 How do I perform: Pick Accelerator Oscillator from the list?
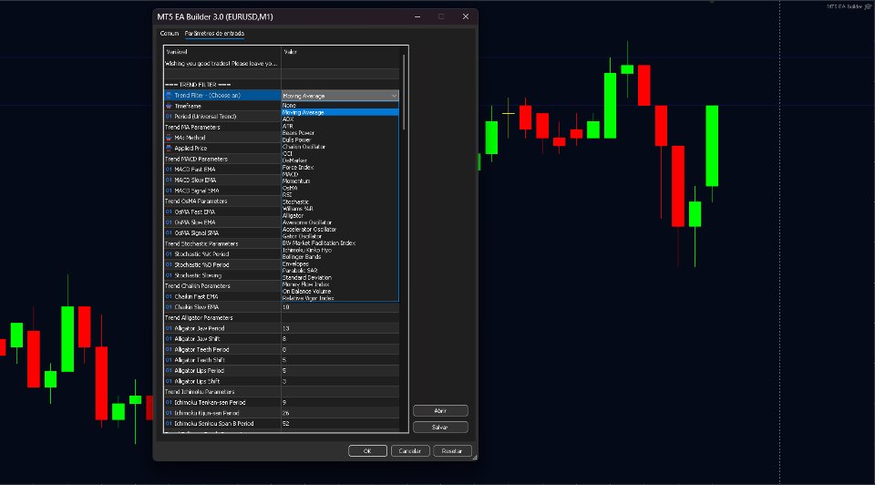point(340,230)
